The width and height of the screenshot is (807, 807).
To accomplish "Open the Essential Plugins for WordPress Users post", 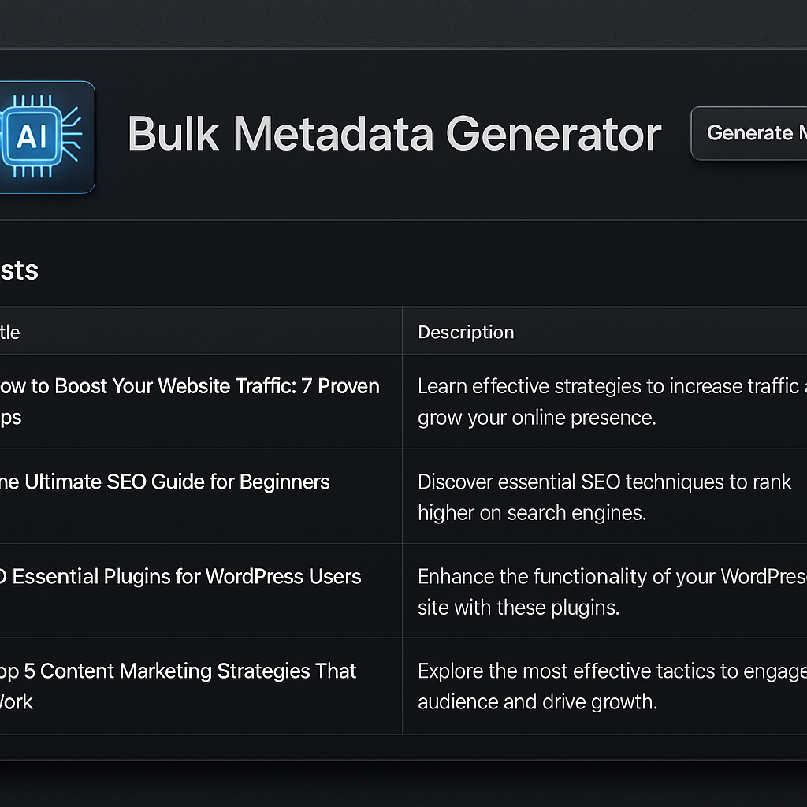I will [x=180, y=576].
